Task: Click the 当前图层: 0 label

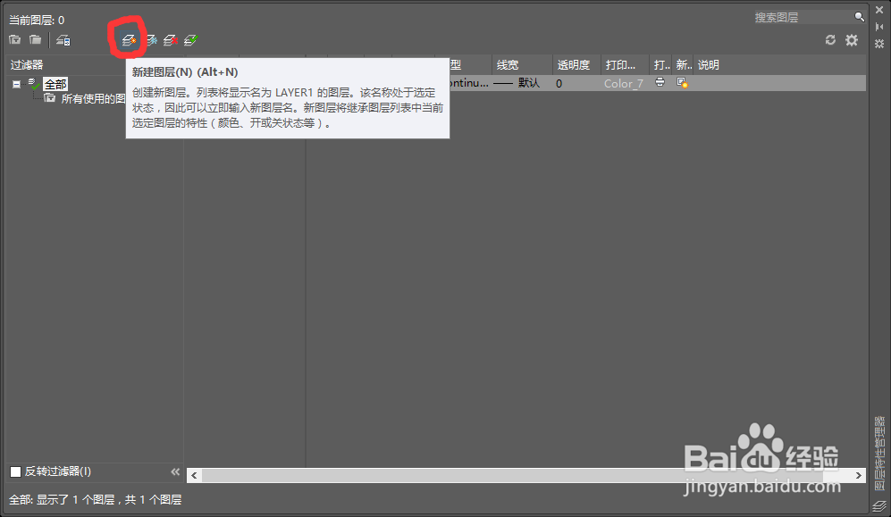Action: 37,20
